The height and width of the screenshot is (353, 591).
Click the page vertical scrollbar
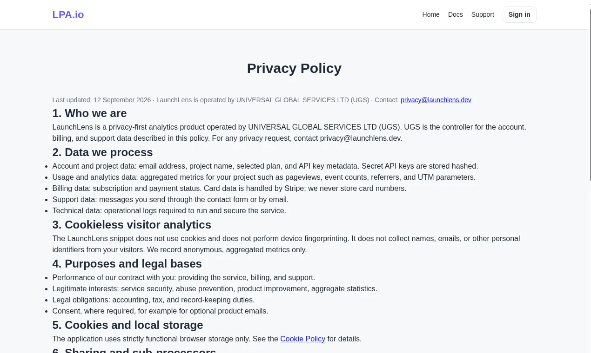pos(590,95)
